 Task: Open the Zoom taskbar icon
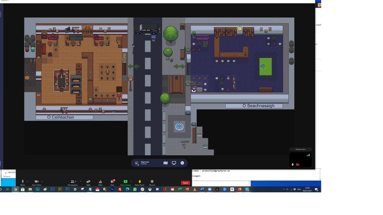[x=210, y=189]
